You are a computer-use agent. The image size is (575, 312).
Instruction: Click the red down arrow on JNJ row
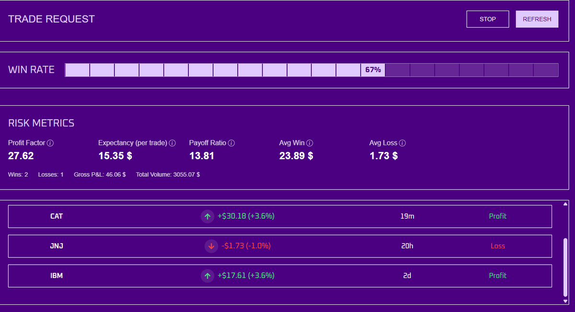pyautogui.click(x=210, y=246)
